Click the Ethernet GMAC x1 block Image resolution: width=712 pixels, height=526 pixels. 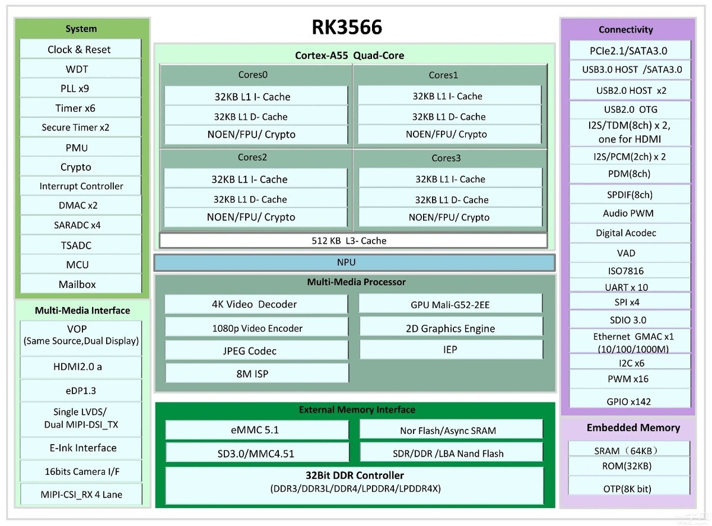pos(630,342)
